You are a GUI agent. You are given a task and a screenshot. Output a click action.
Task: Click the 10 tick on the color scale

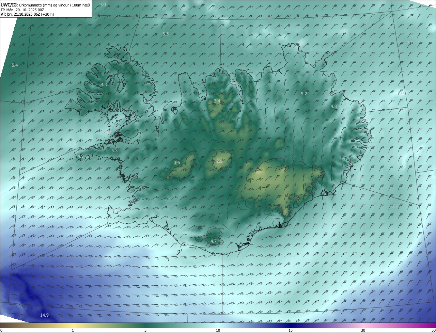click(218, 330)
